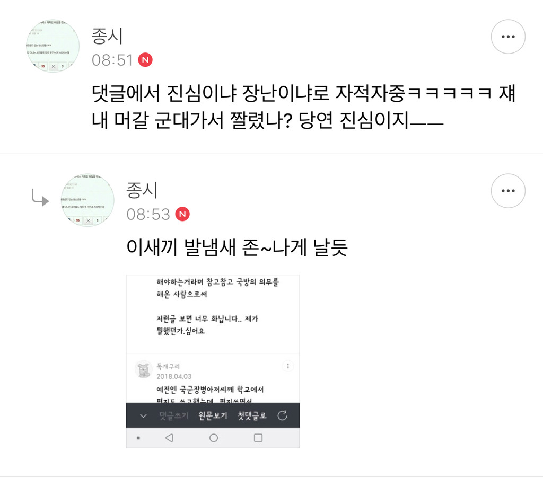543x478 pixels.
Task: Open the reply's profile avatar
Action: [87, 200]
